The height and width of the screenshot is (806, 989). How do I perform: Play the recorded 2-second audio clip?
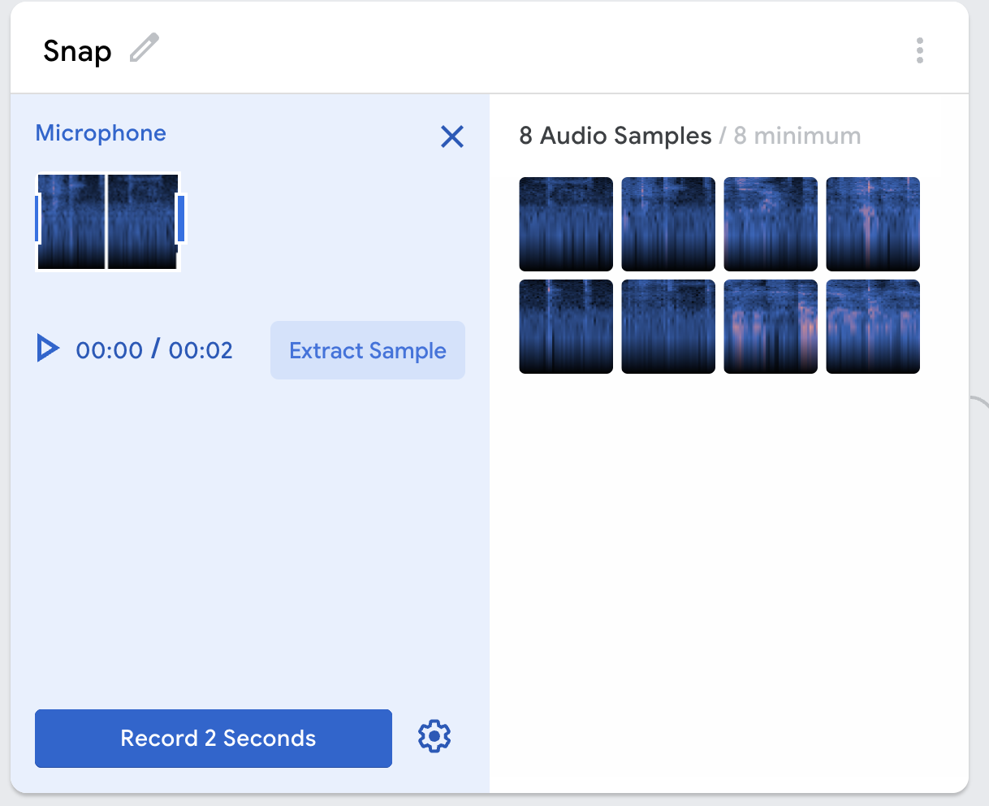(x=48, y=349)
